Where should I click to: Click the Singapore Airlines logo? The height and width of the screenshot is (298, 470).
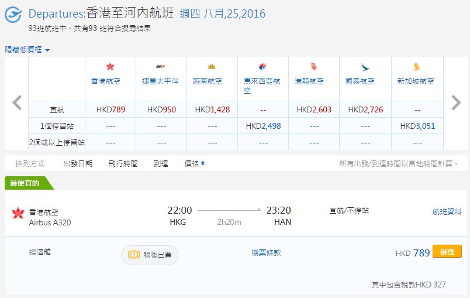[417, 66]
